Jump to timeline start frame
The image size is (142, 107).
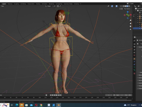pyautogui.click(x=51, y=95)
